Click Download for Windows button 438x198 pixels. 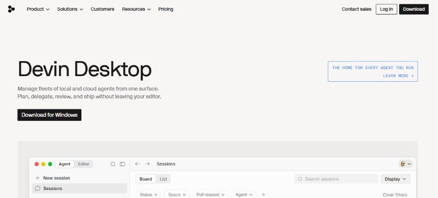[x=50, y=115]
